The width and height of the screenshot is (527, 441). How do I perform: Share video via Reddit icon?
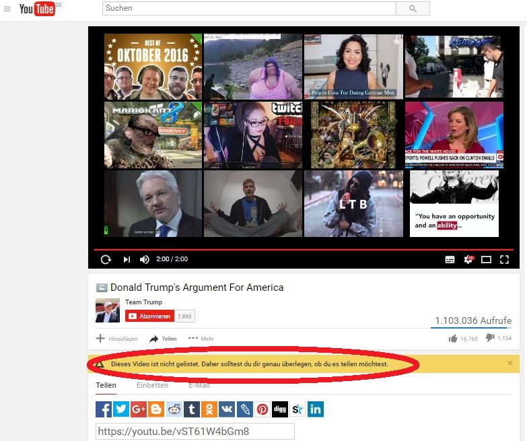[174, 409]
